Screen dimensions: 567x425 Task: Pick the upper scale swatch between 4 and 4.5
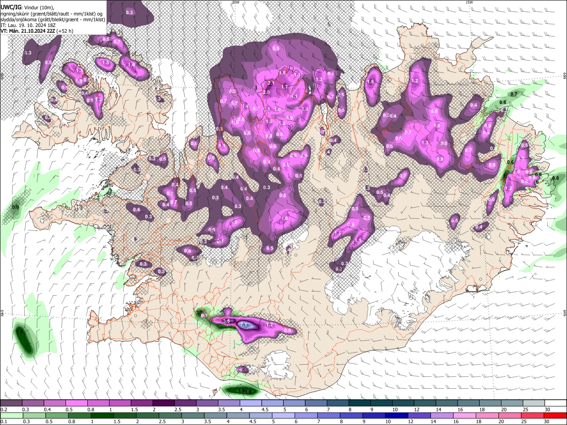tap(251, 403)
